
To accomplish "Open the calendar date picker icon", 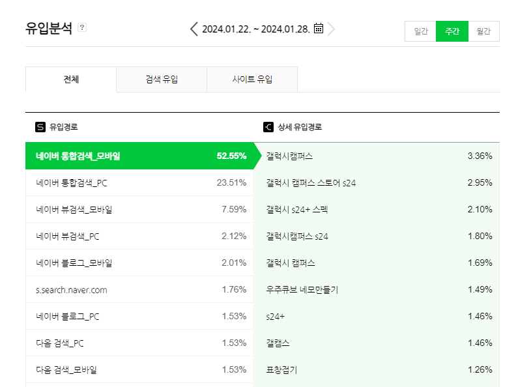I will [x=319, y=29].
